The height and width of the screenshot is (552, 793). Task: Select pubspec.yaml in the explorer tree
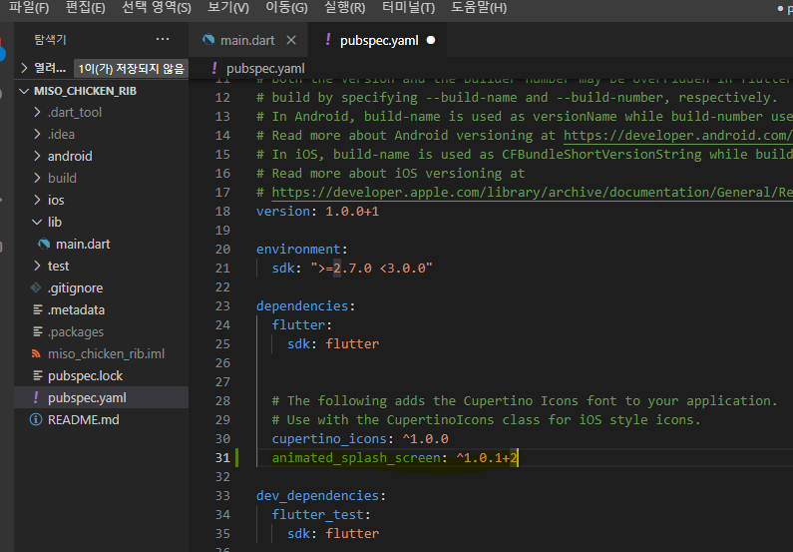tap(101, 397)
